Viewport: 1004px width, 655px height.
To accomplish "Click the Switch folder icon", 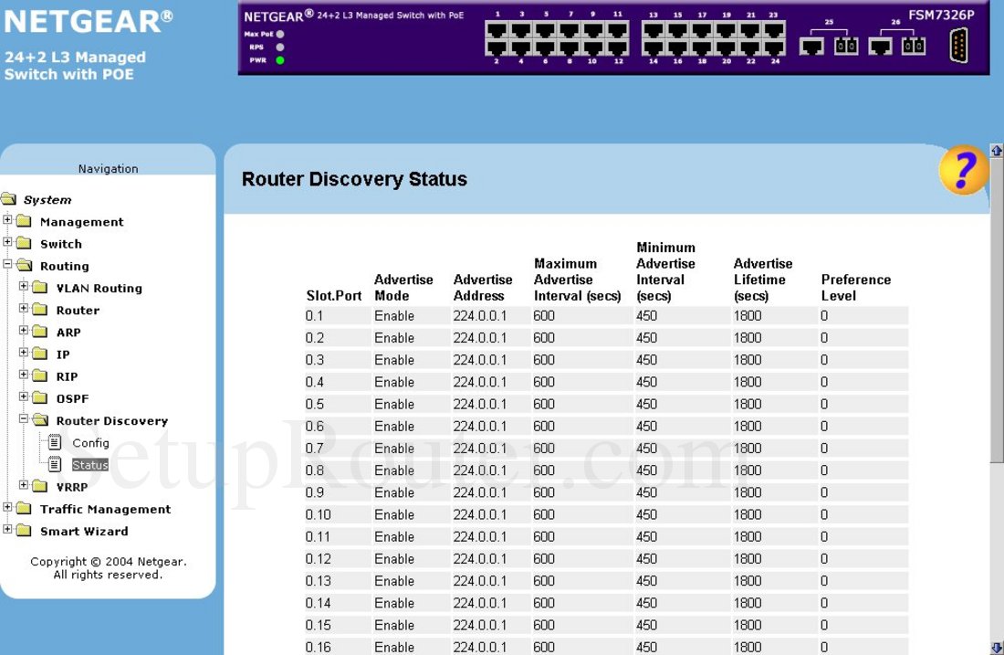I will (25, 243).
